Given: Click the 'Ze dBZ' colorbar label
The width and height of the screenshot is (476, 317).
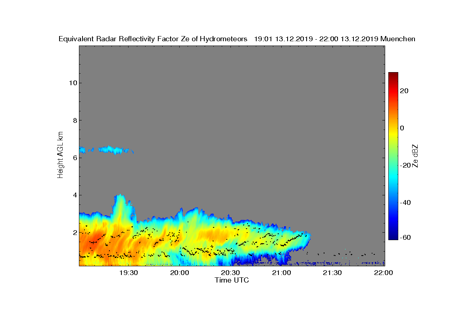Looking at the screenshot, I should point(416,156).
